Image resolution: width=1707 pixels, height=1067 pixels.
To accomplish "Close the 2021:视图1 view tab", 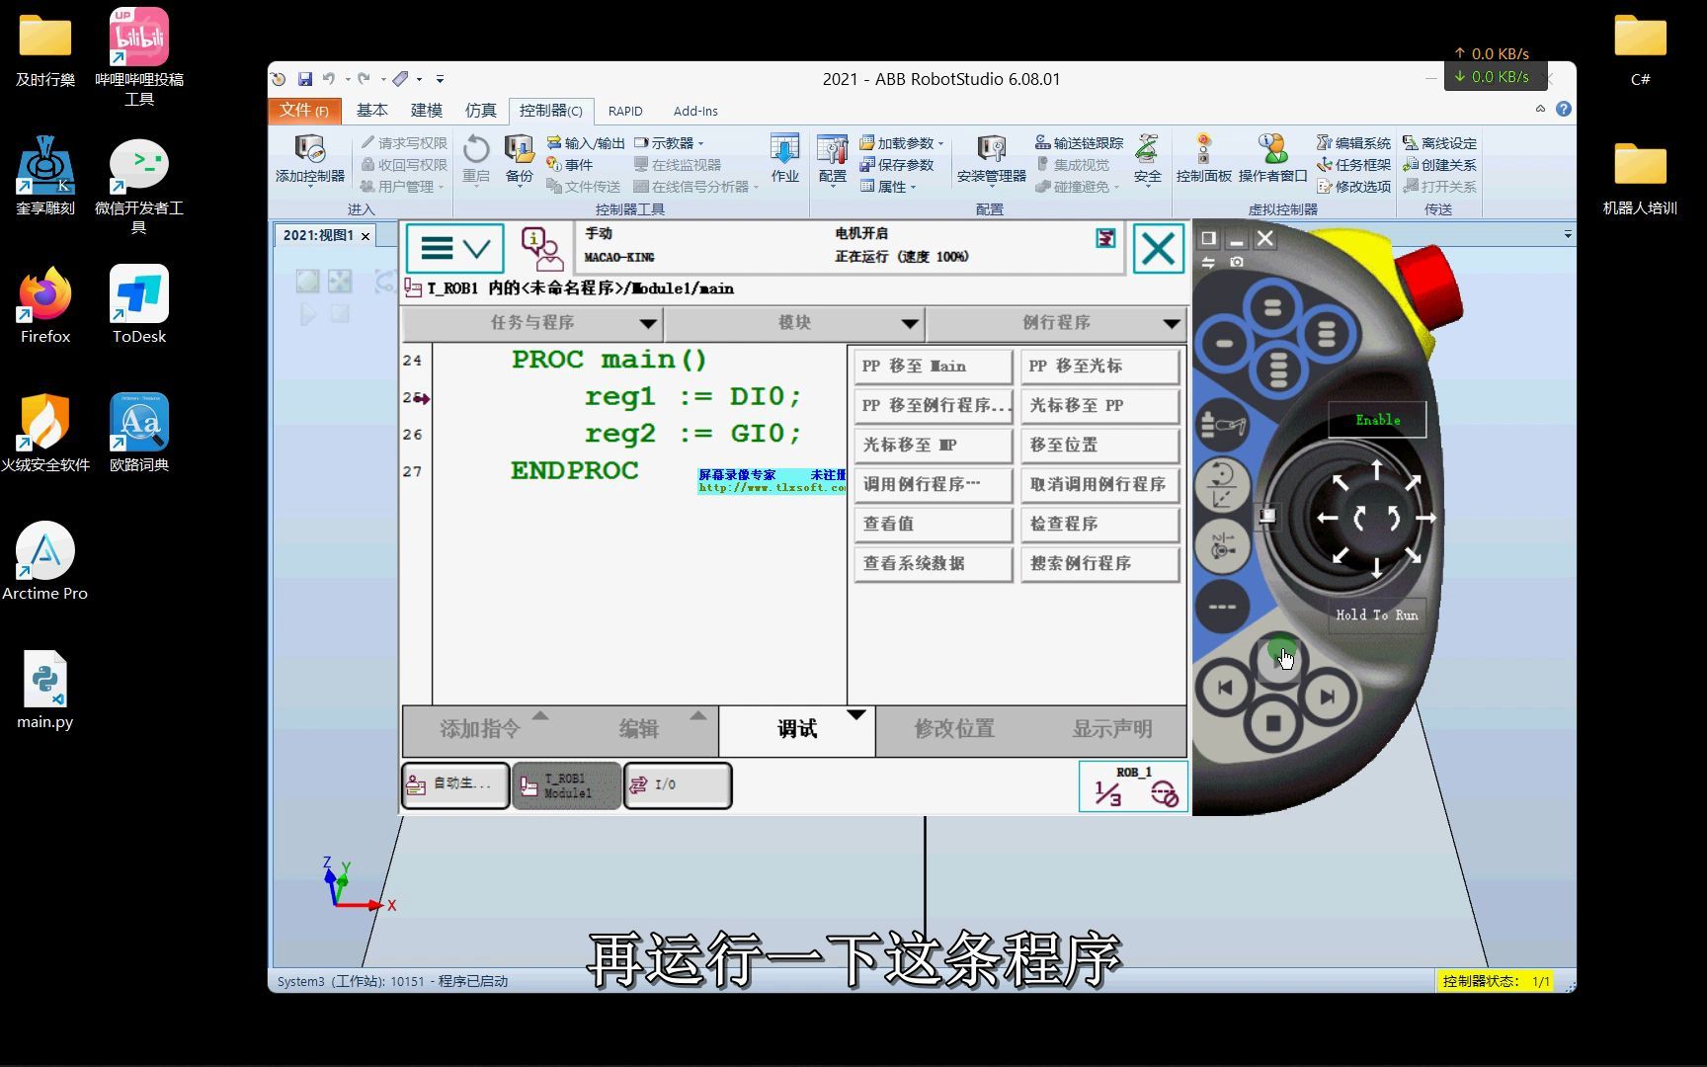I will [366, 236].
